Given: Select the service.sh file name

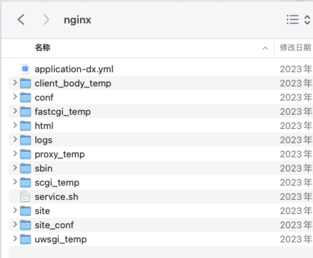Looking at the screenshot, I should [57, 196].
